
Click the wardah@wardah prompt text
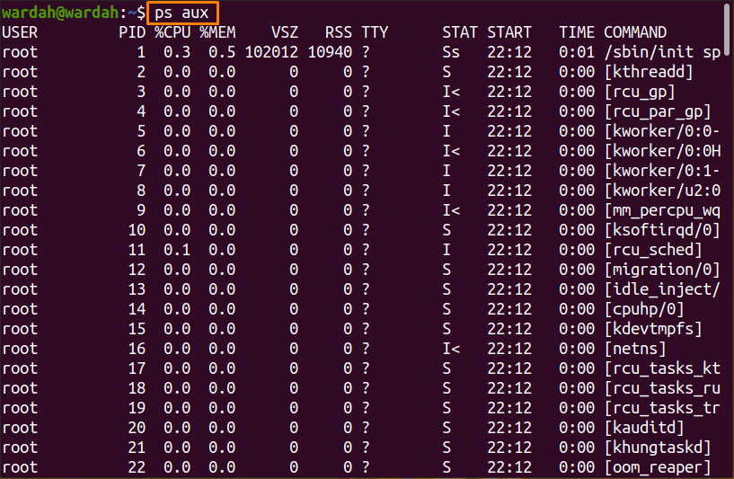60,13
